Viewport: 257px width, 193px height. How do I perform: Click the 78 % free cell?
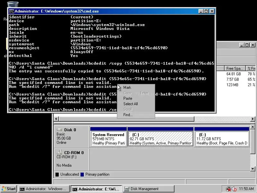click(252, 74)
